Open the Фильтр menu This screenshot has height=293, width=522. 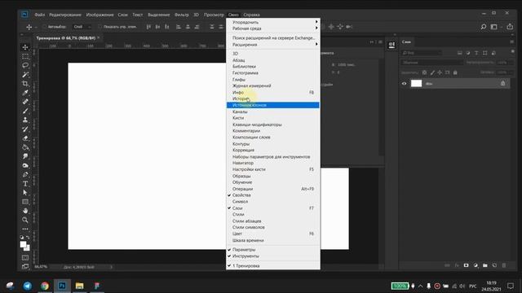tap(182, 15)
